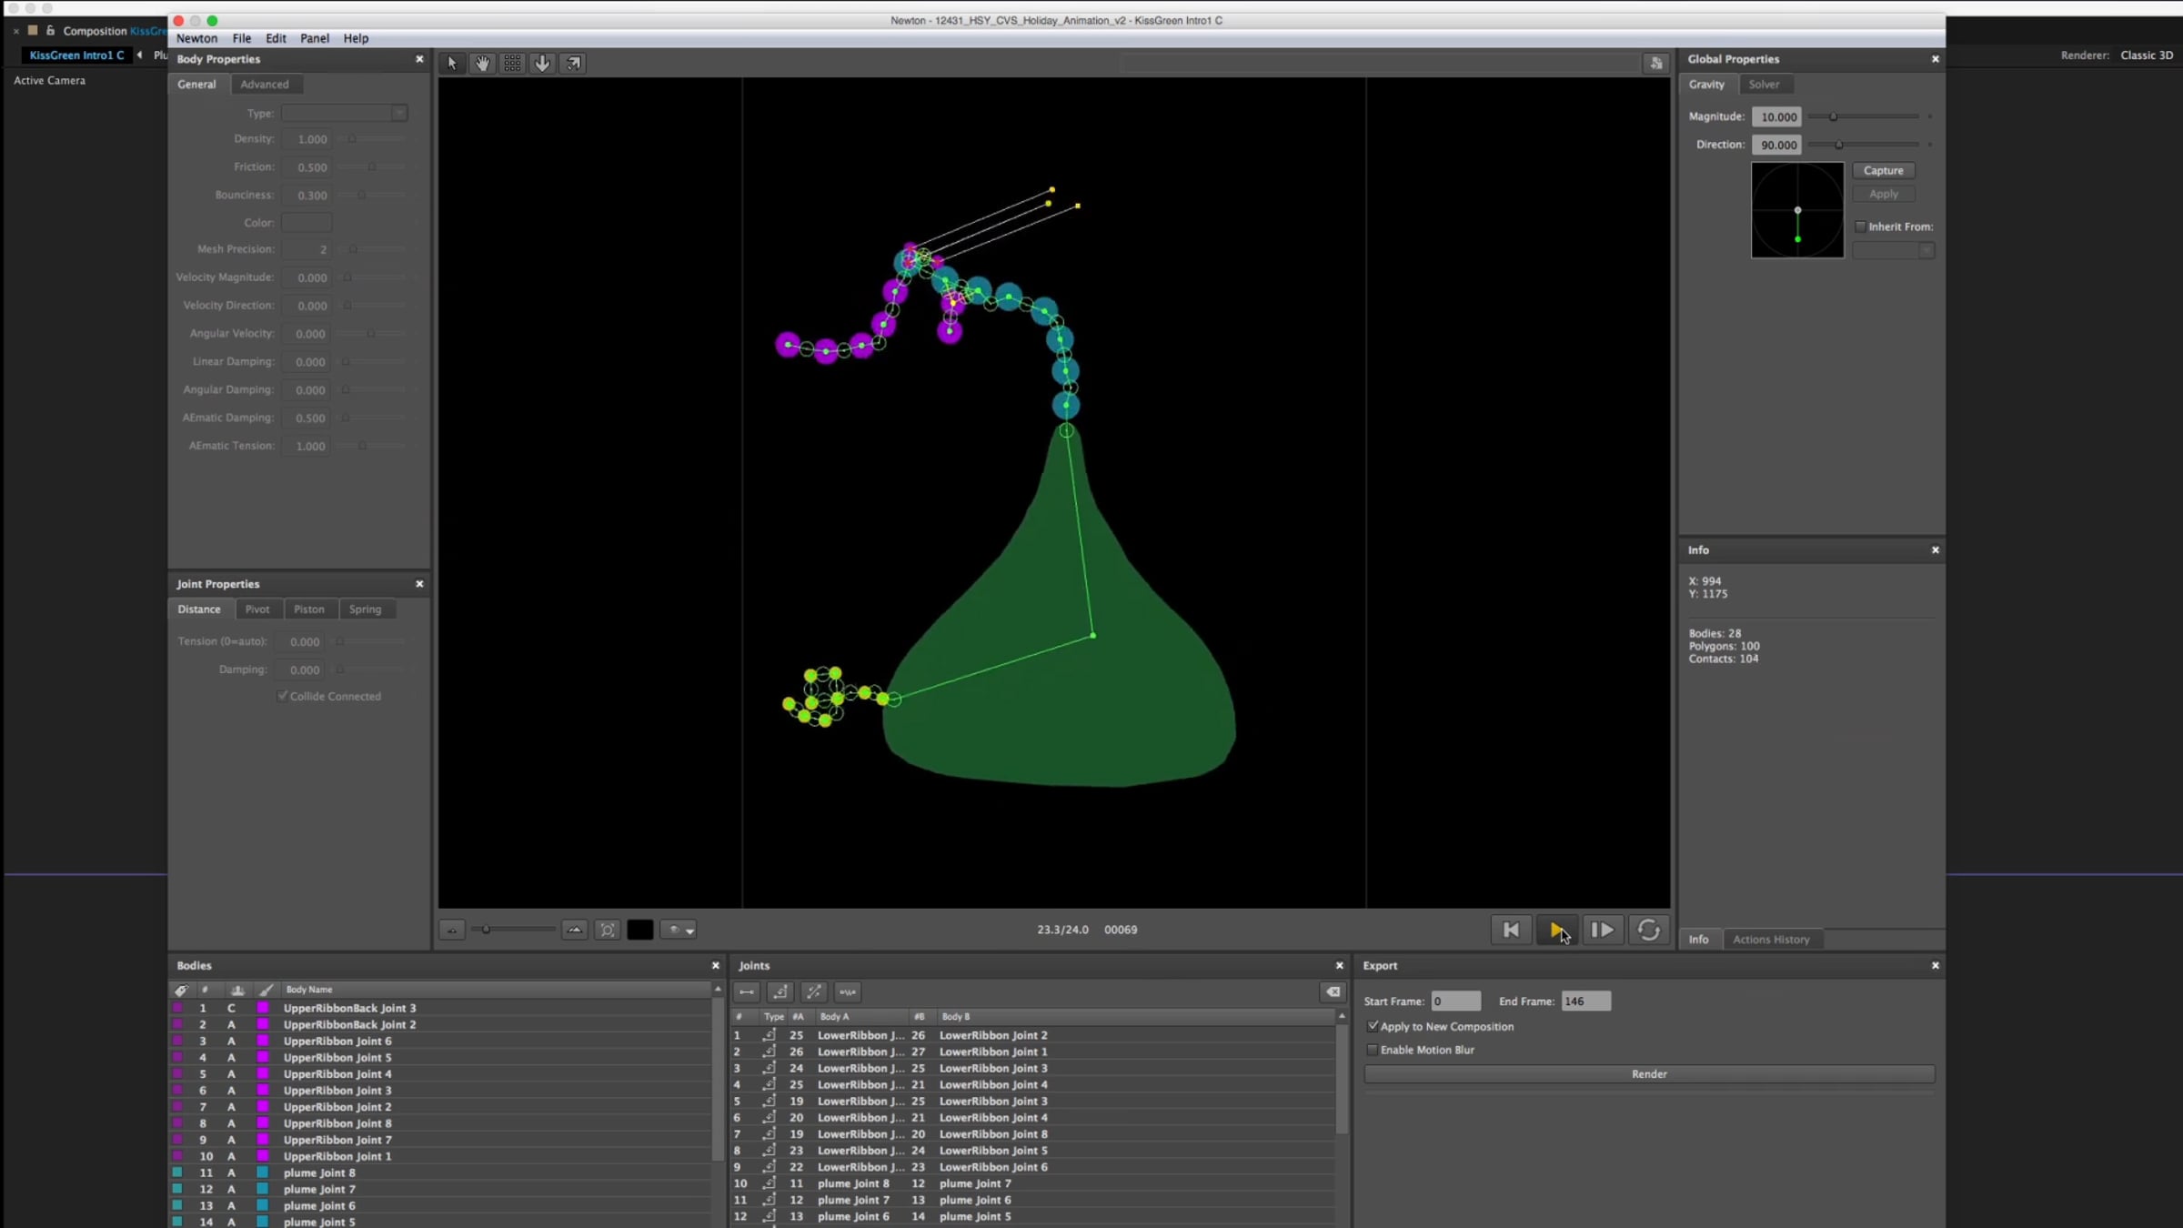The width and height of the screenshot is (2183, 1228).
Task: Switch to the Solver tab
Action: coord(1764,84)
